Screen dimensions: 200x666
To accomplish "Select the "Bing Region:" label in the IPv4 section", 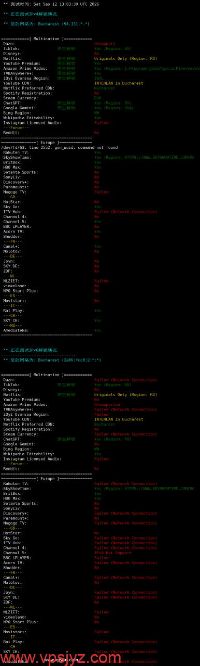I will click(18, 113).
